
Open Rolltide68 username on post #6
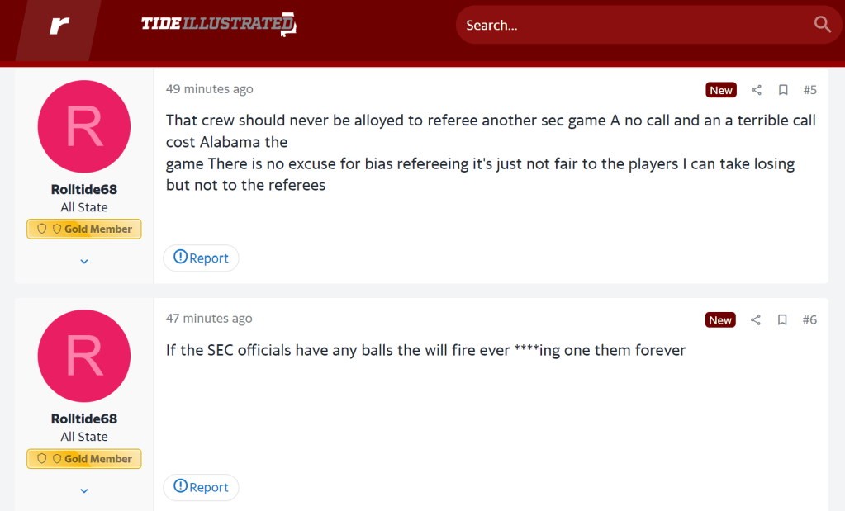[x=84, y=419]
